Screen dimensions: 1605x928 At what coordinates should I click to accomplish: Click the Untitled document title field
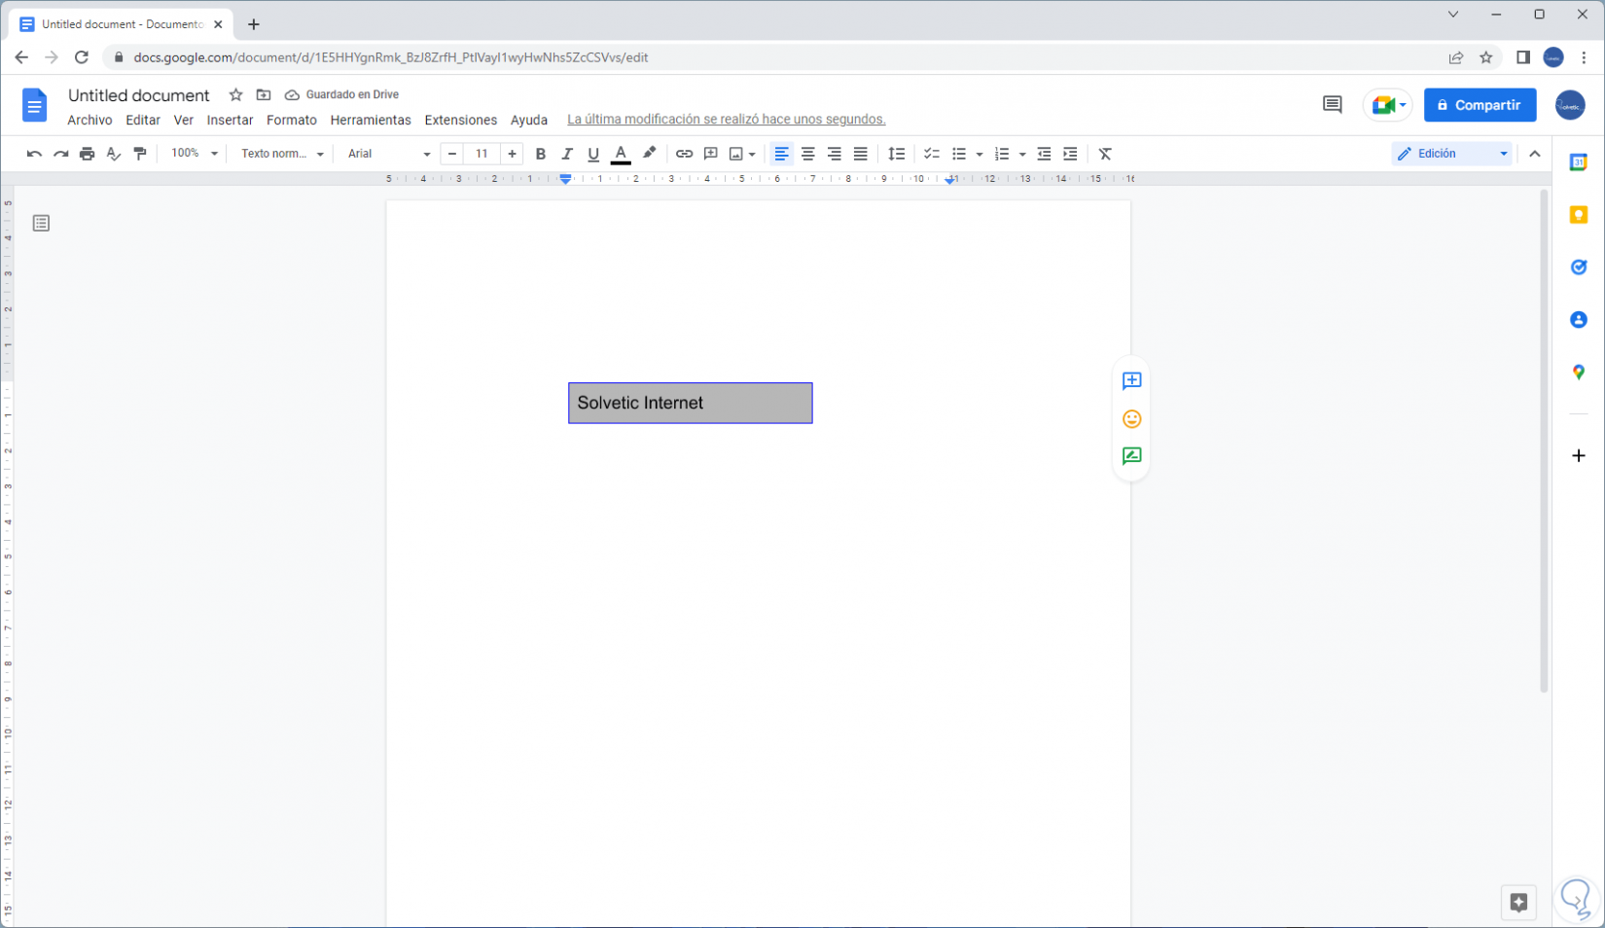point(139,95)
